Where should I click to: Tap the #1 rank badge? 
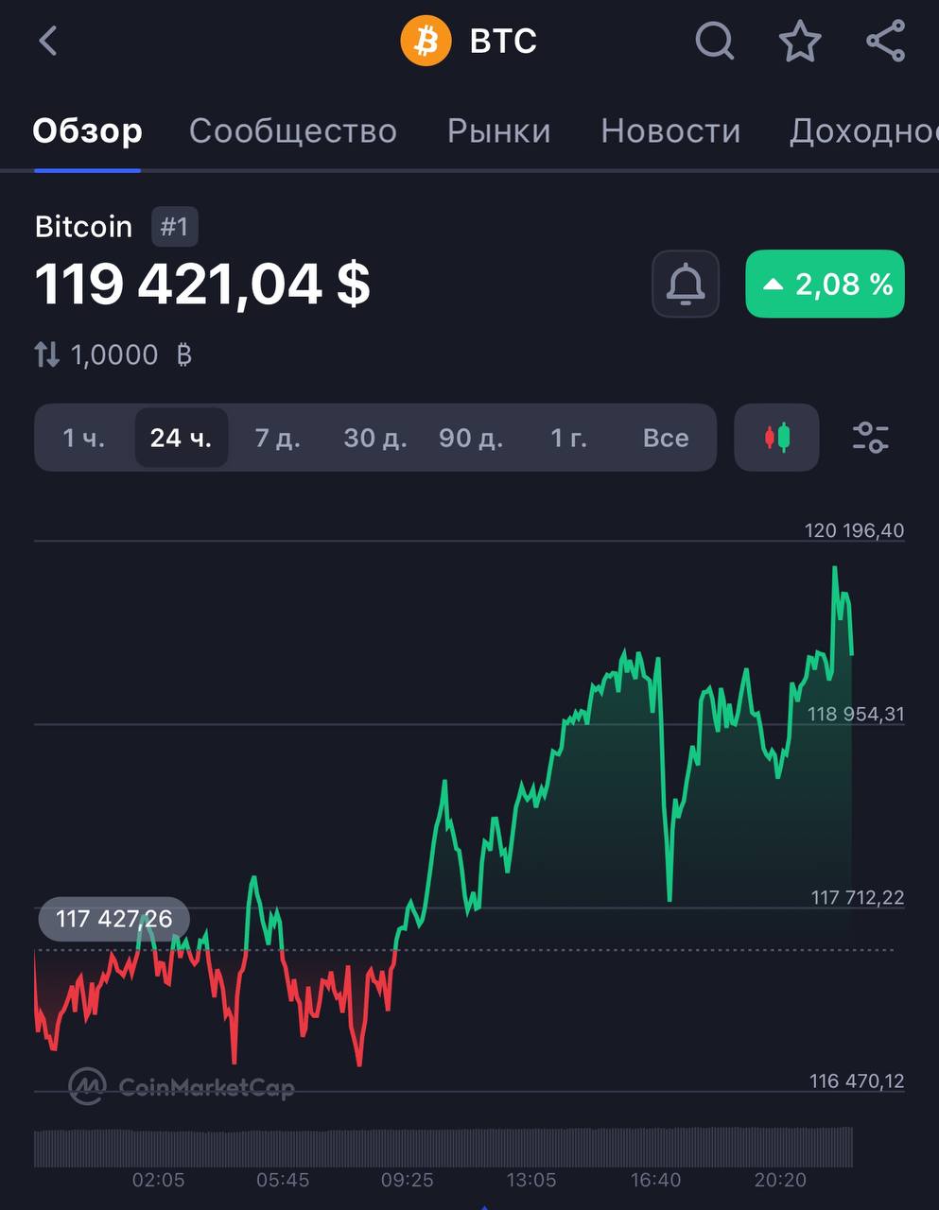click(174, 227)
